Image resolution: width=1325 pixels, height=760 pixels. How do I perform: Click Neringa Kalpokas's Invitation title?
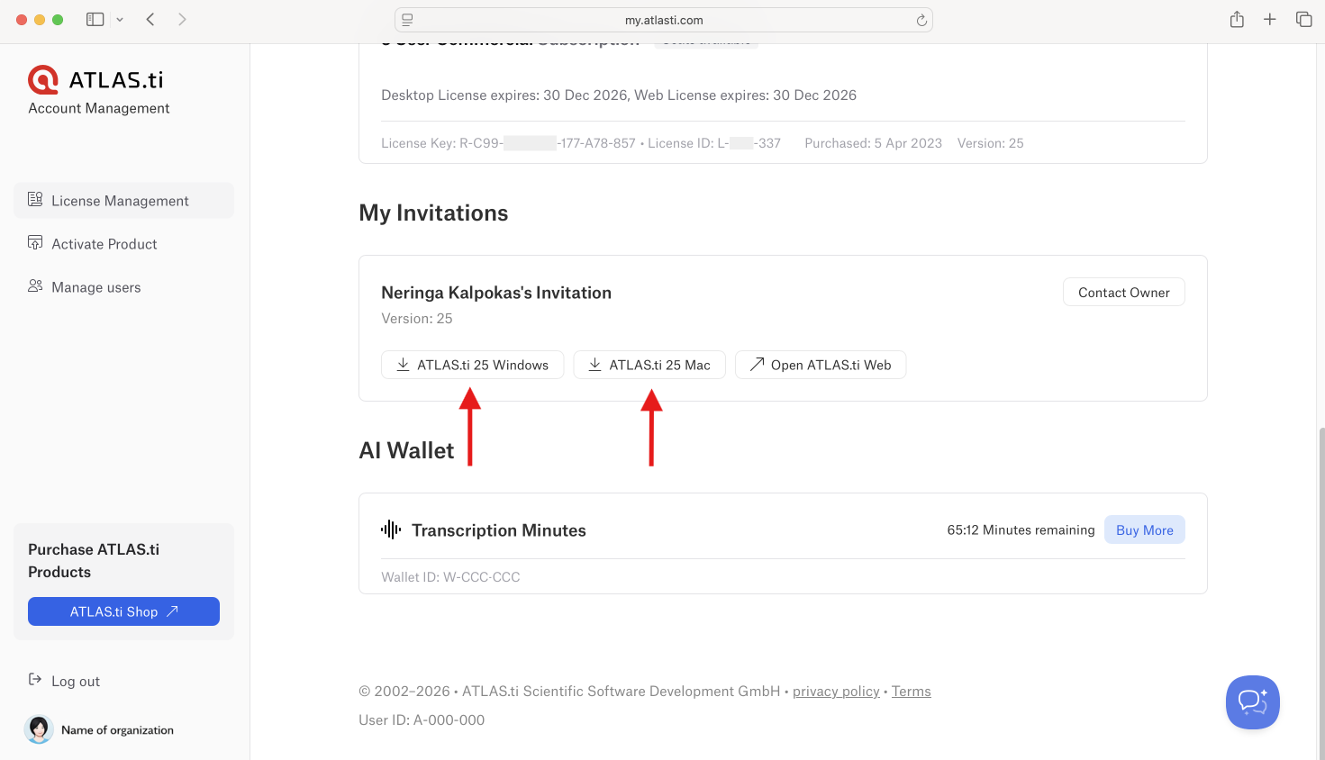496,293
